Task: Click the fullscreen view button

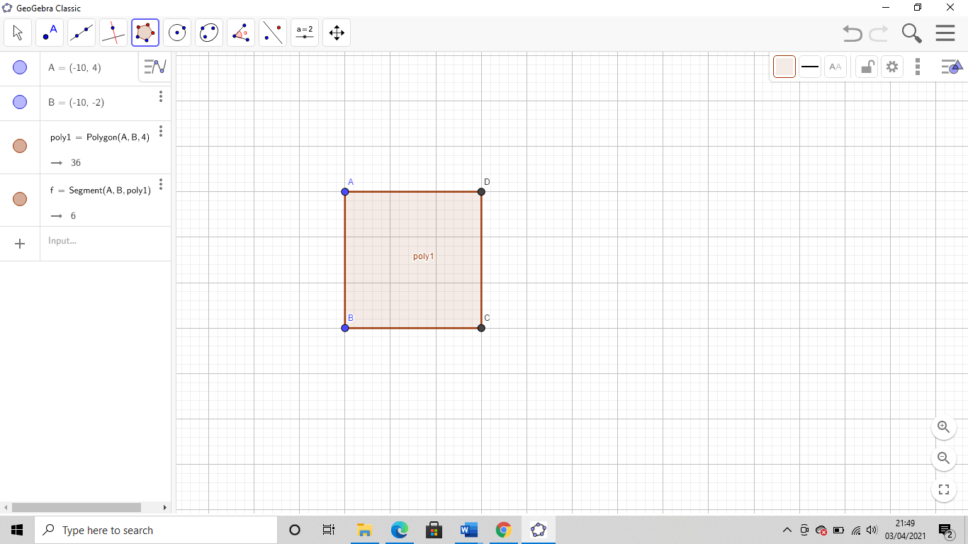Action: click(x=943, y=489)
